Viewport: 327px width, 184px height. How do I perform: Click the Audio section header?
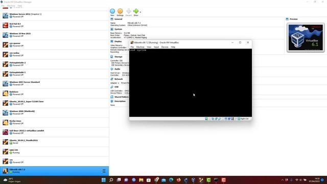(117, 69)
